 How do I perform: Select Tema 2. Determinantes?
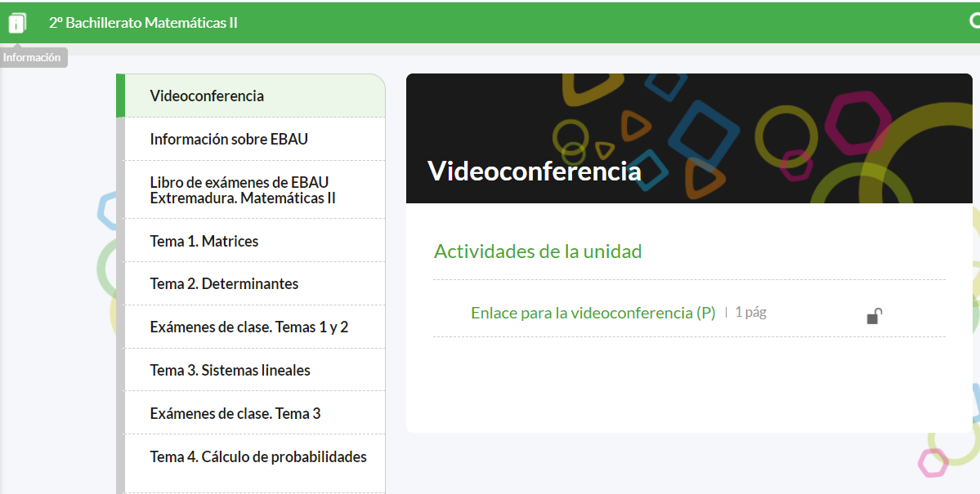tap(255, 283)
